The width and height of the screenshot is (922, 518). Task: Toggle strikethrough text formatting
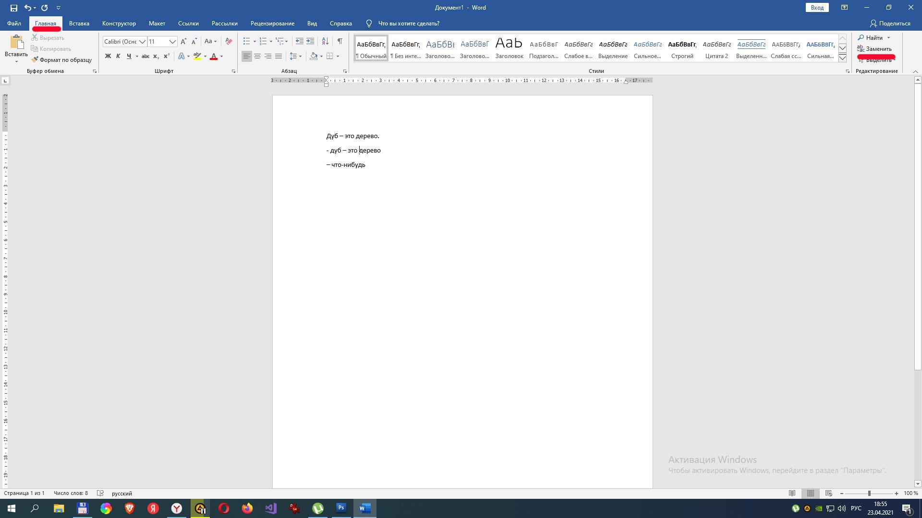(x=145, y=56)
